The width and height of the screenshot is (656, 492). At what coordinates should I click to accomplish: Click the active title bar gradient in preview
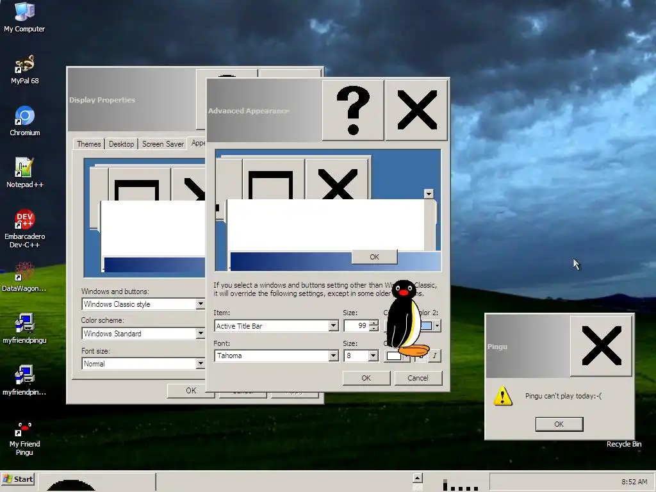click(x=291, y=261)
